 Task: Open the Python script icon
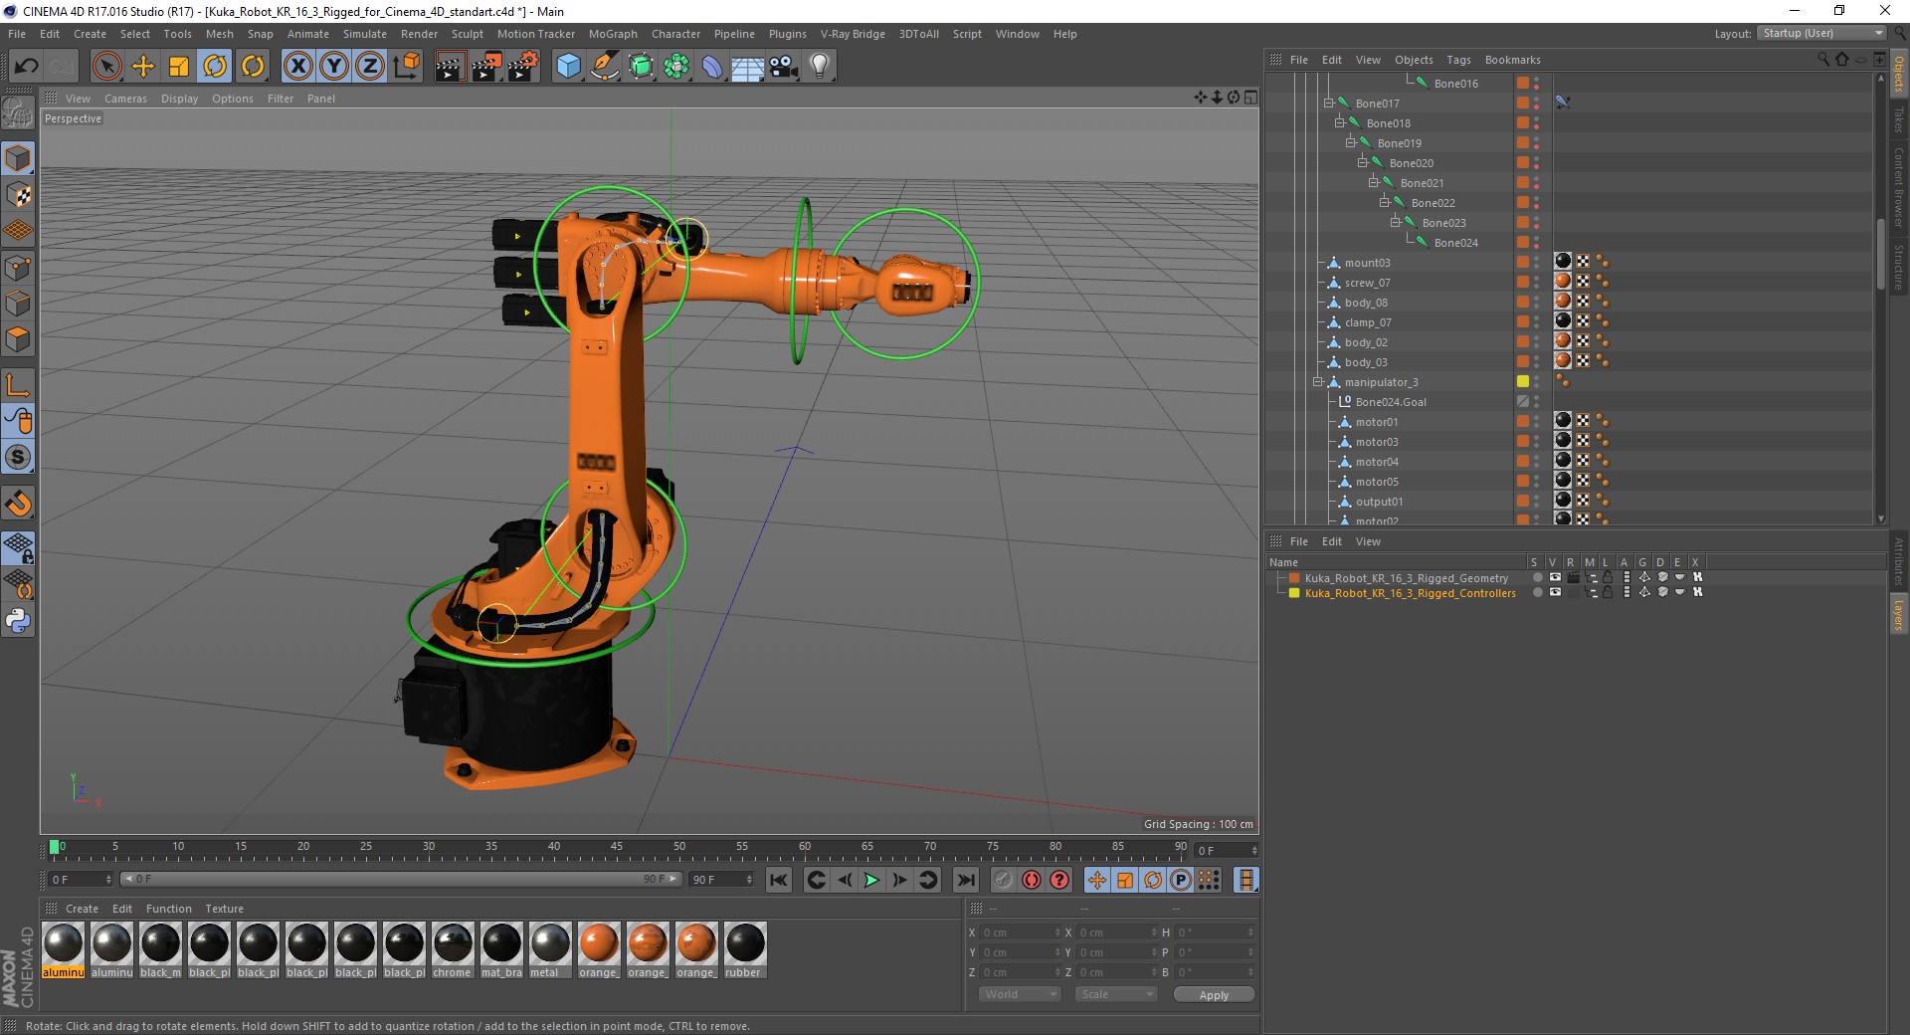pyautogui.click(x=18, y=621)
